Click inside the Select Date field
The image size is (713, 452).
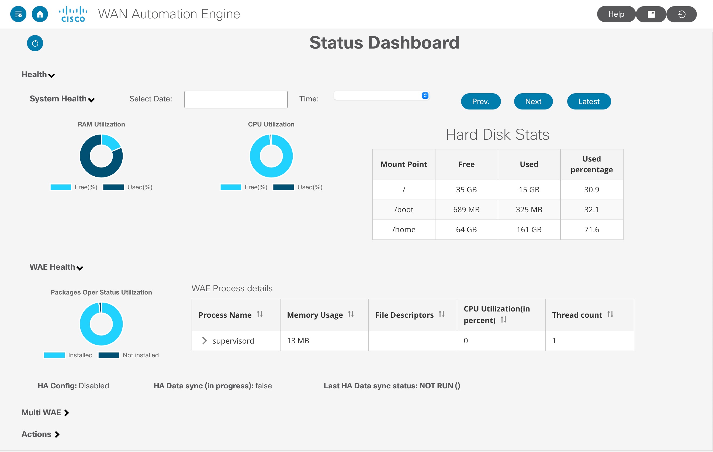pyautogui.click(x=236, y=99)
